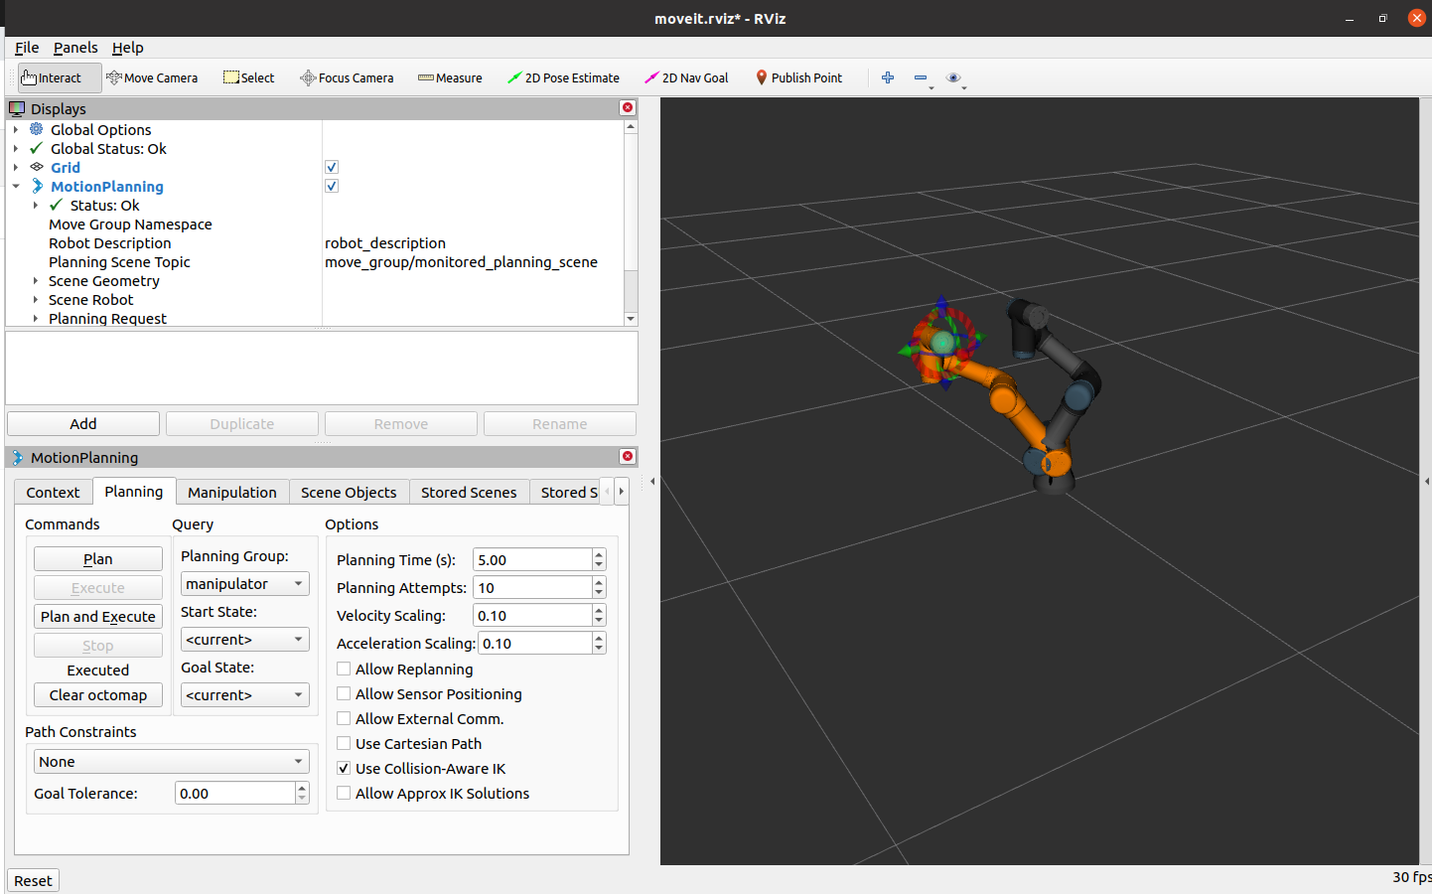The image size is (1432, 894).
Task: Open the Goal State dropdown
Action: coord(244,694)
